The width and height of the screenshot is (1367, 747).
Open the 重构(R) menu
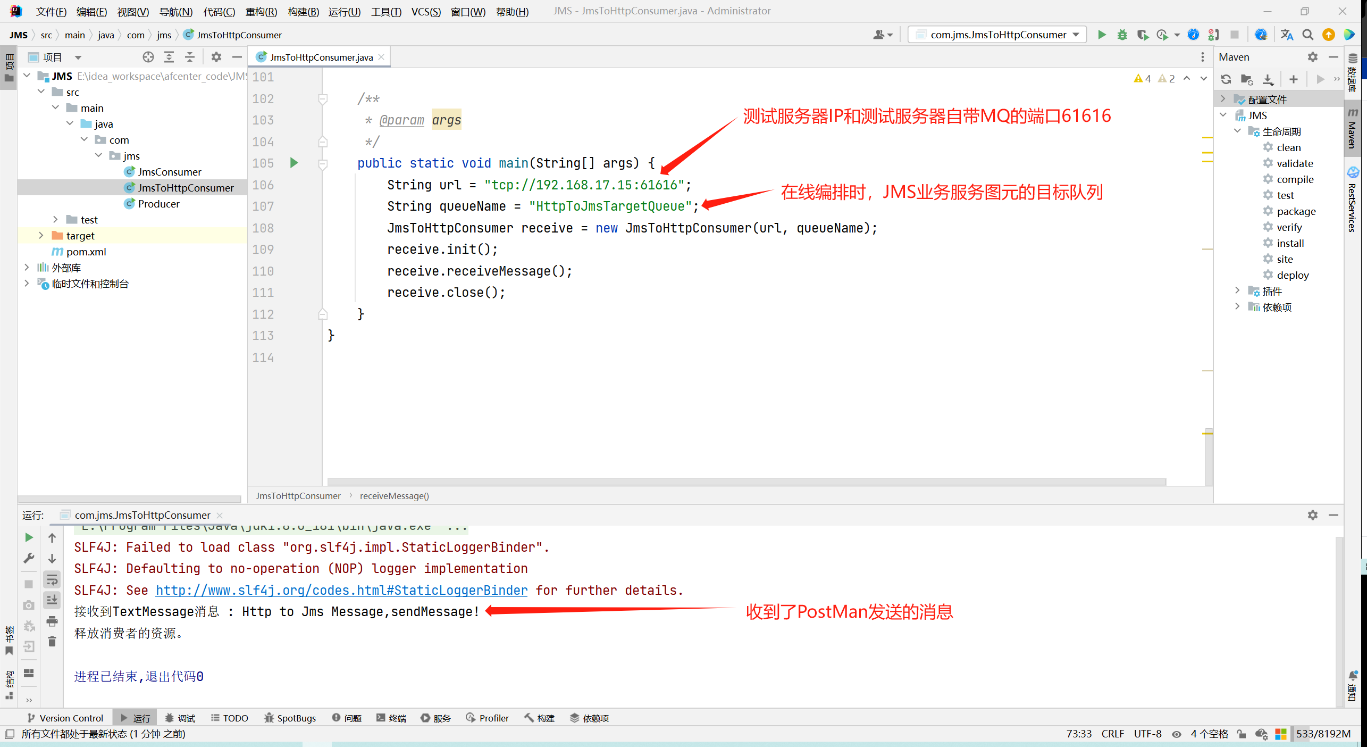(261, 11)
